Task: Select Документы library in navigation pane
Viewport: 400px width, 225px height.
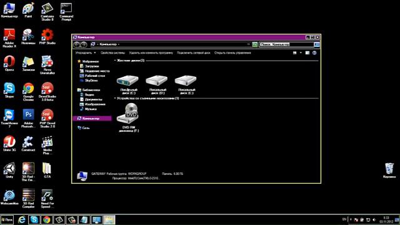Action: coord(91,99)
